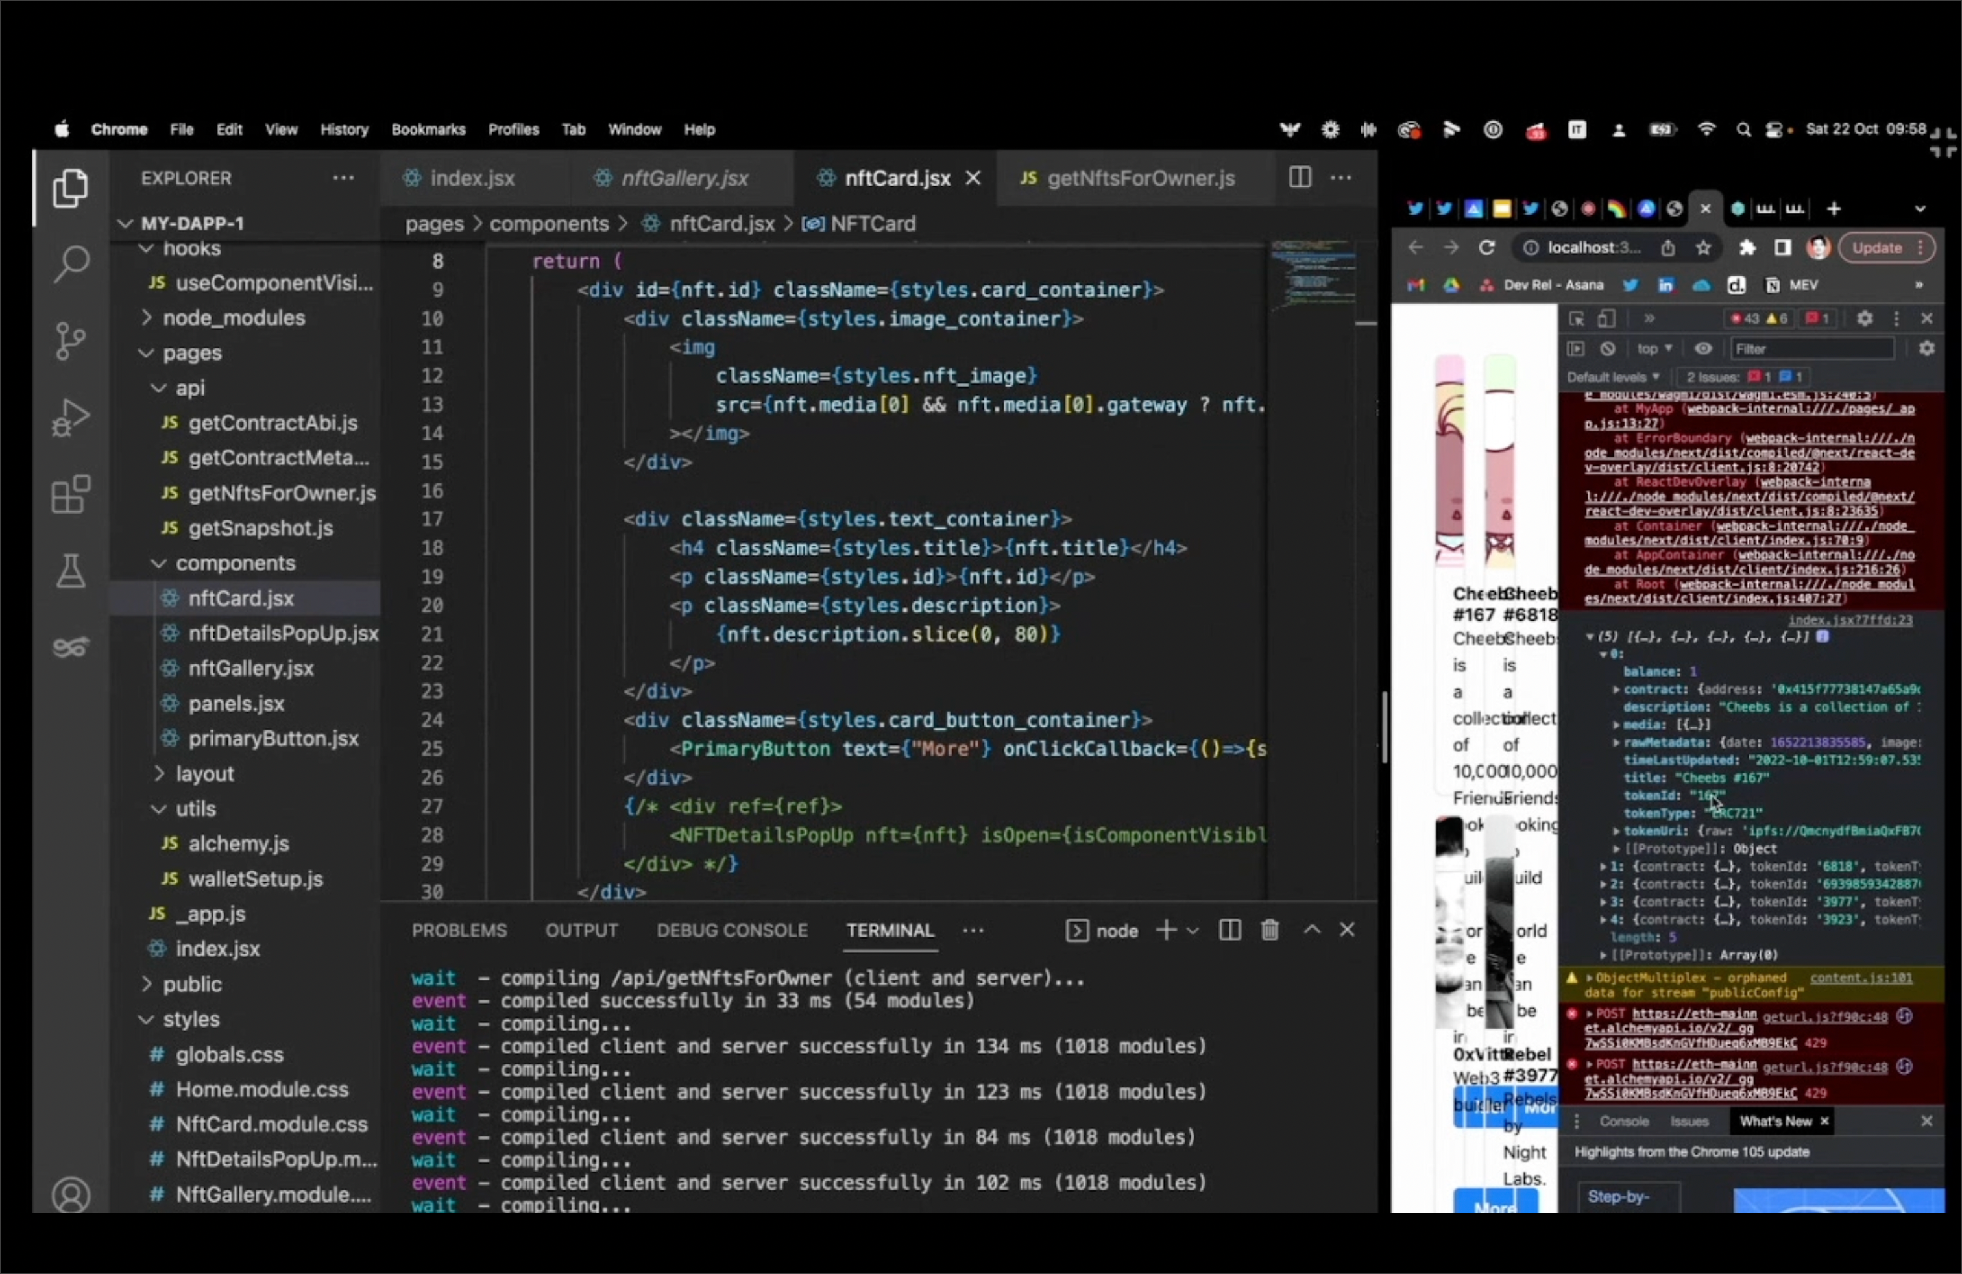Open editor More Actions ellipsis
Image resolution: width=1962 pixels, height=1274 pixels.
pos(1340,177)
